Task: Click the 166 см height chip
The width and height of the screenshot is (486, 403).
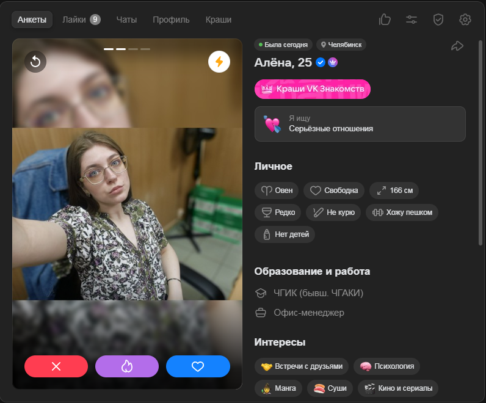Action: (x=394, y=191)
